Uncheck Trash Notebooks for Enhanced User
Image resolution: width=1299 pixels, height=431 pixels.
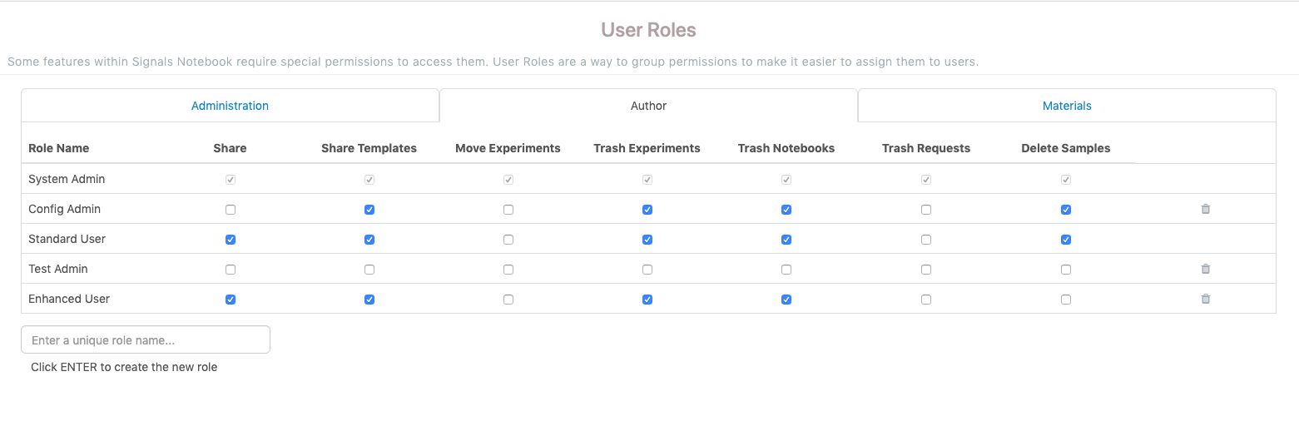click(x=786, y=300)
